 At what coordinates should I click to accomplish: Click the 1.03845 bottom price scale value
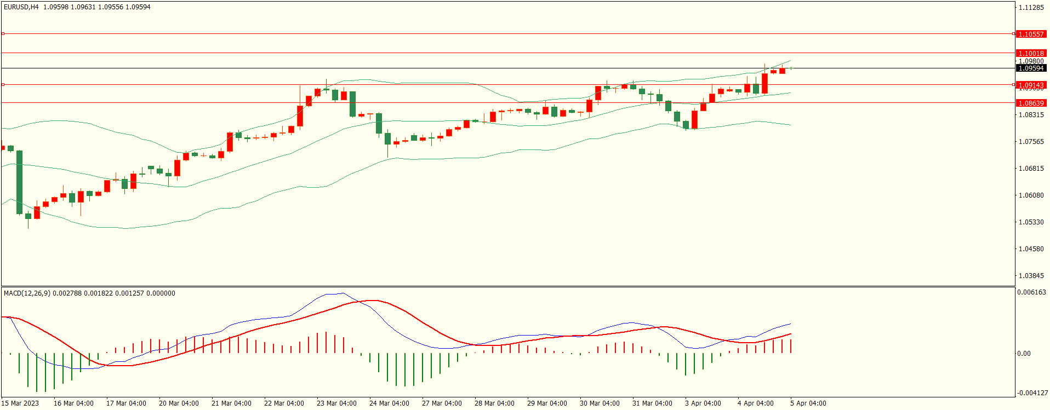click(x=1030, y=276)
